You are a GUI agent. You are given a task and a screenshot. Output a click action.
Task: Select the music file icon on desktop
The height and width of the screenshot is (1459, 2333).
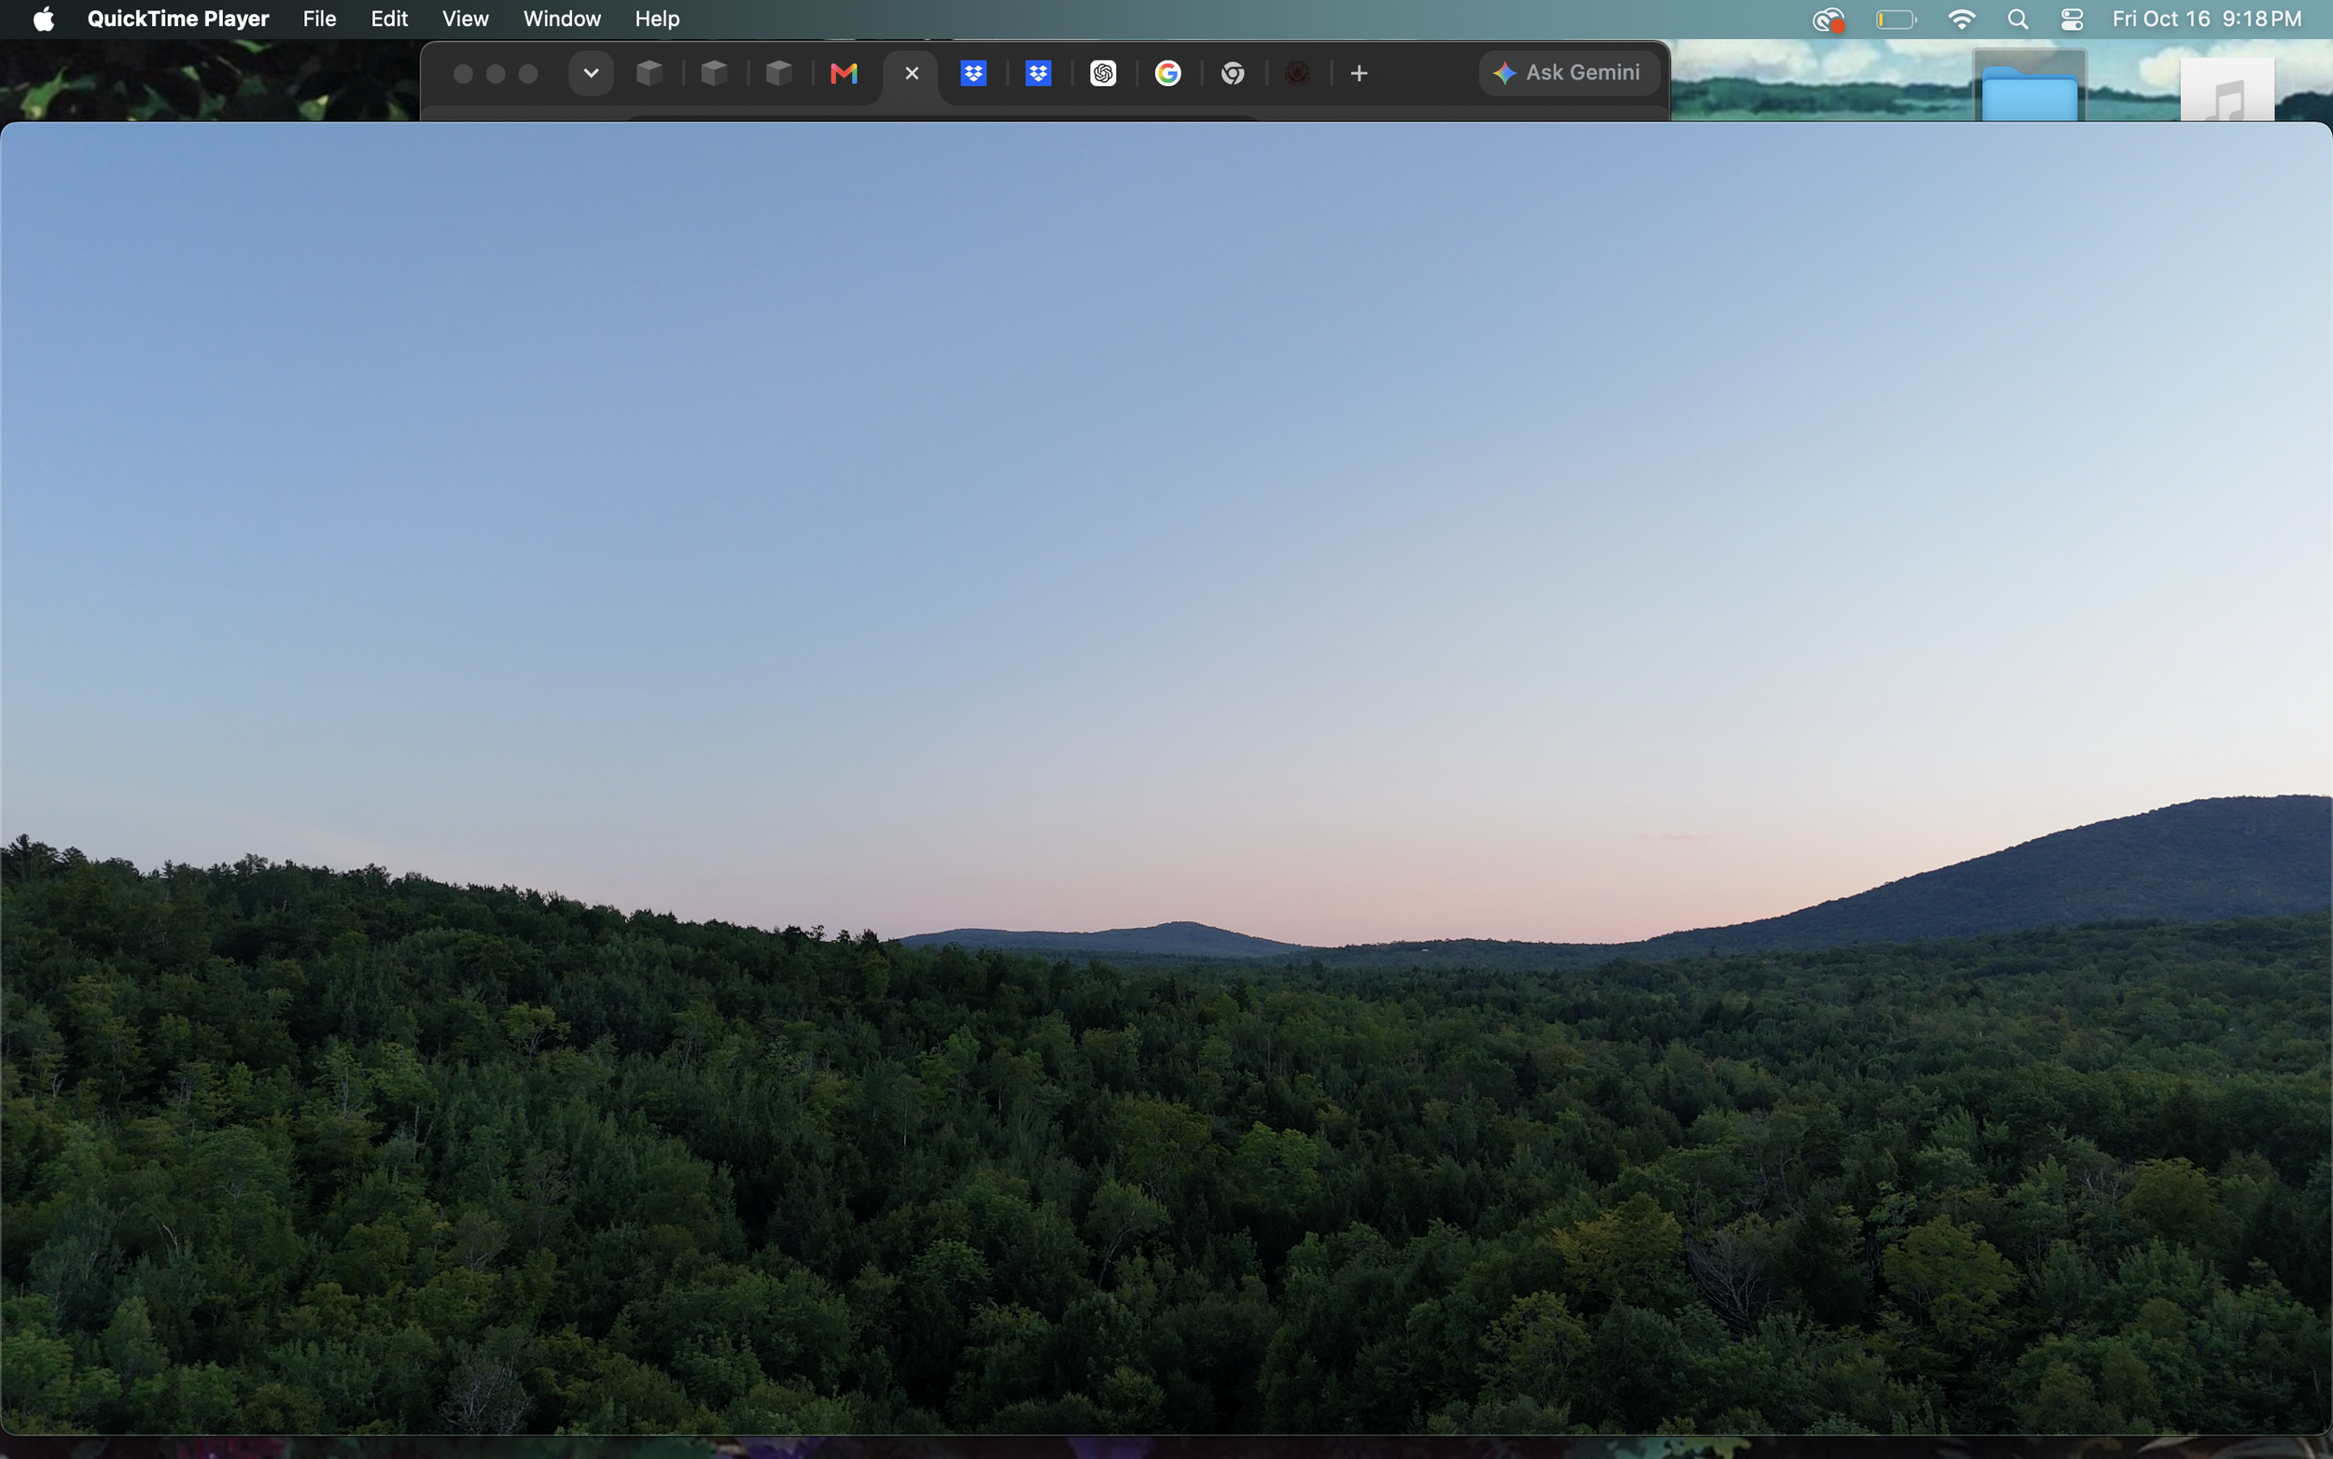[2227, 90]
